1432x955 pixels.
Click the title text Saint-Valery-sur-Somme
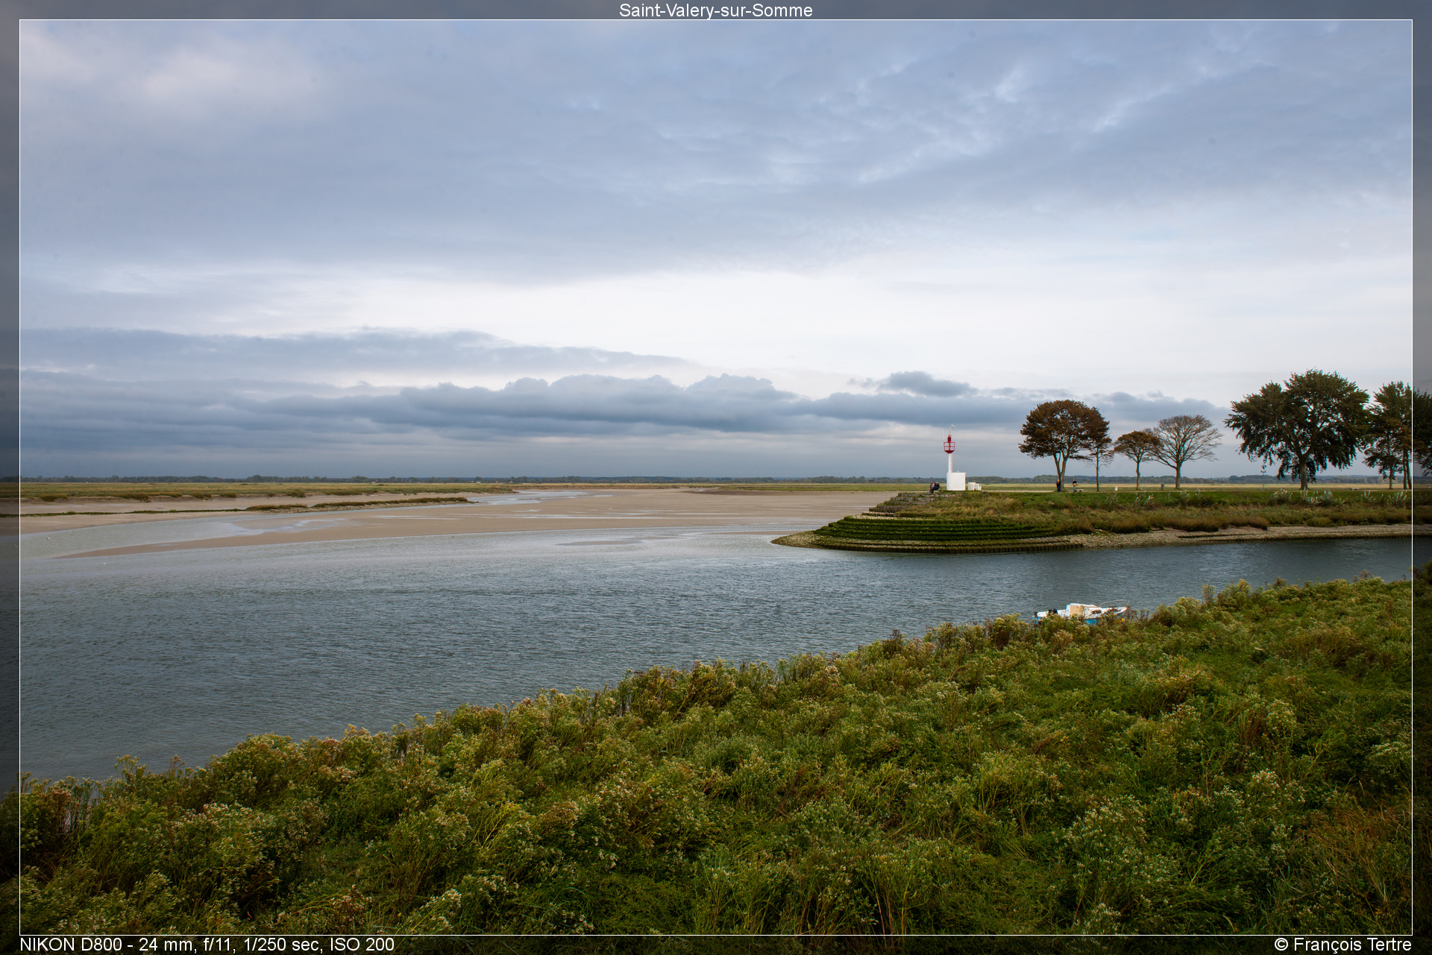click(715, 10)
